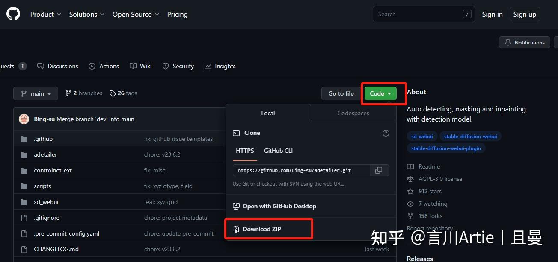Open the .gitignore file
This screenshot has height=262, width=558.
pos(47,218)
